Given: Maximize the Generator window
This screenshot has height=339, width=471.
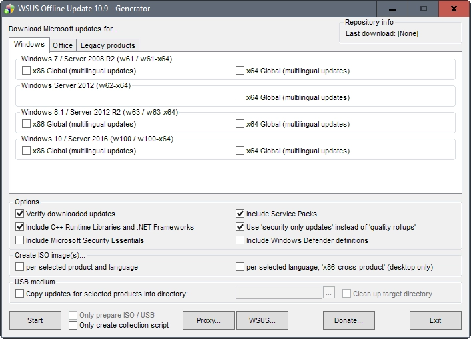Looking at the screenshot, I should coord(423,9).
